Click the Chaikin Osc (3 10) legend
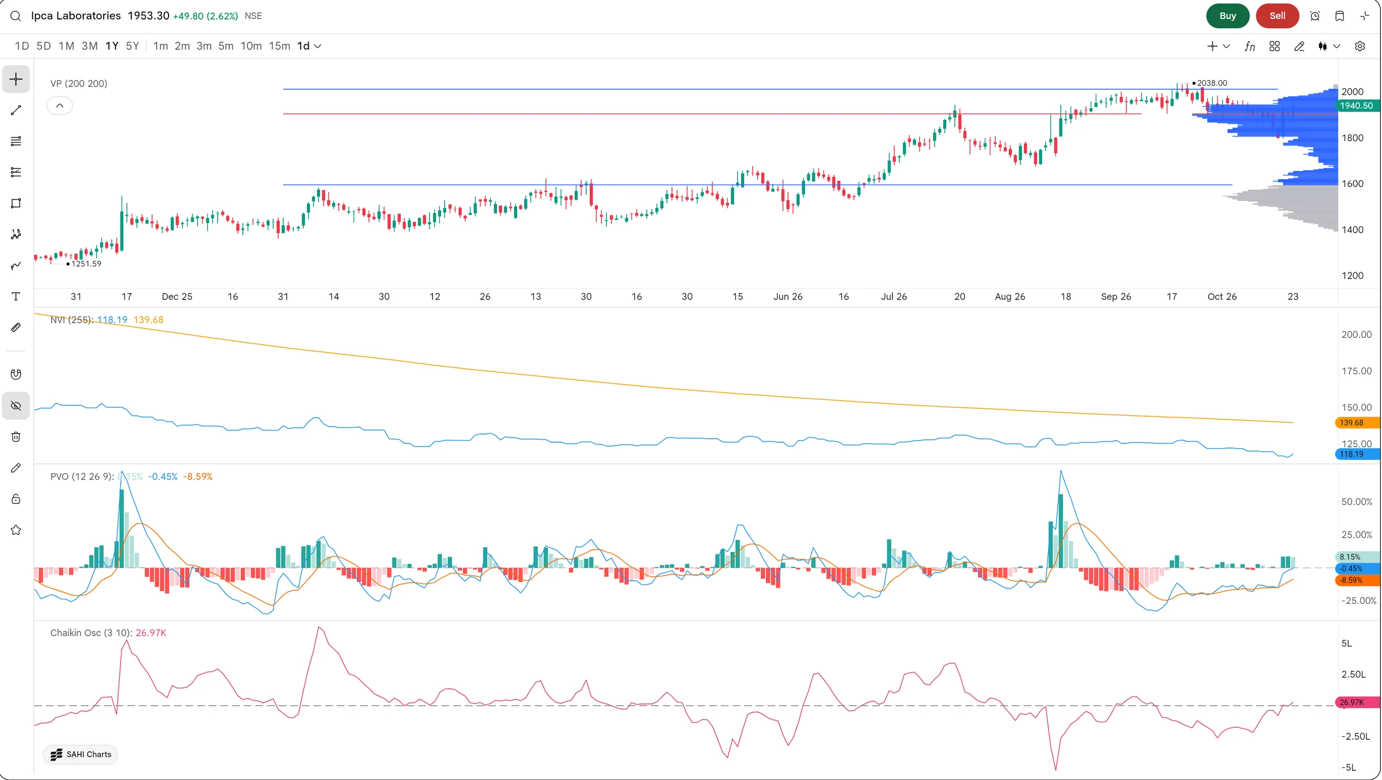1382x780 pixels. pyautogui.click(x=91, y=633)
